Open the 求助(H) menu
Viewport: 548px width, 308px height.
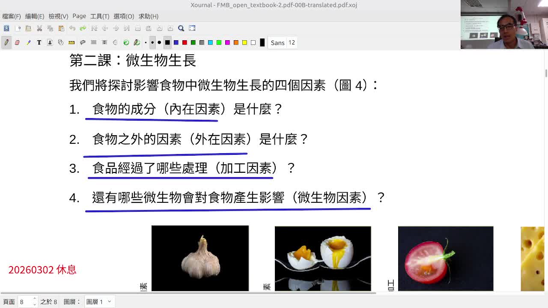click(x=149, y=16)
